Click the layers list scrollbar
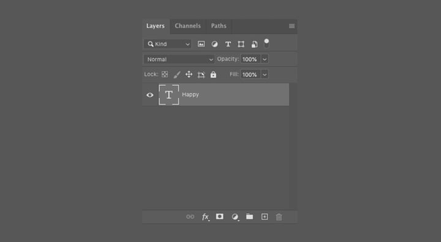Viewport: 441px width, 242px height. [293, 146]
